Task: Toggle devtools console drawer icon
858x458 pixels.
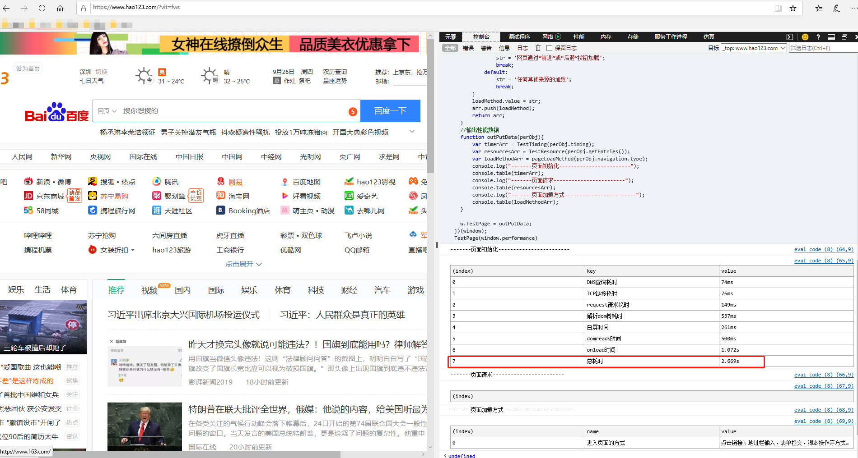Action: tap(789, 37)
